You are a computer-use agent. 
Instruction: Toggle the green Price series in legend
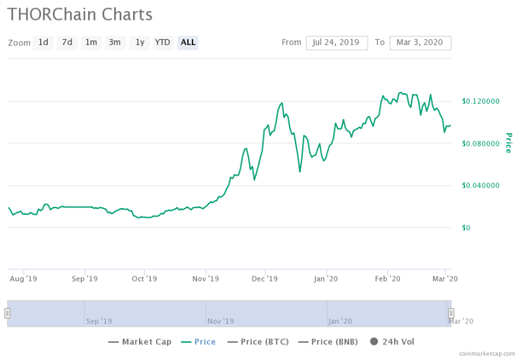[199, 341]
